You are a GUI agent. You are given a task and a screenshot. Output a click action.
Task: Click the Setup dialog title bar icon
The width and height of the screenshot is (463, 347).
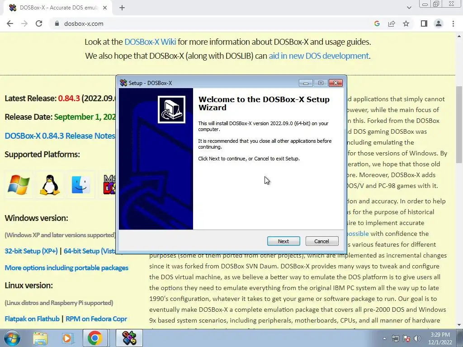click(123, 83)
